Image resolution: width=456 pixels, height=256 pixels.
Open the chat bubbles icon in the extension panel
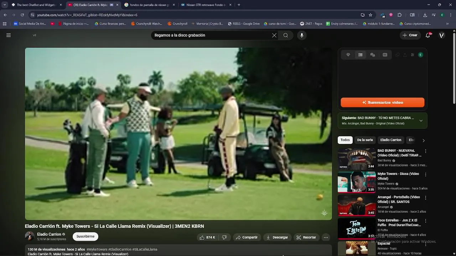coord(373,55)
